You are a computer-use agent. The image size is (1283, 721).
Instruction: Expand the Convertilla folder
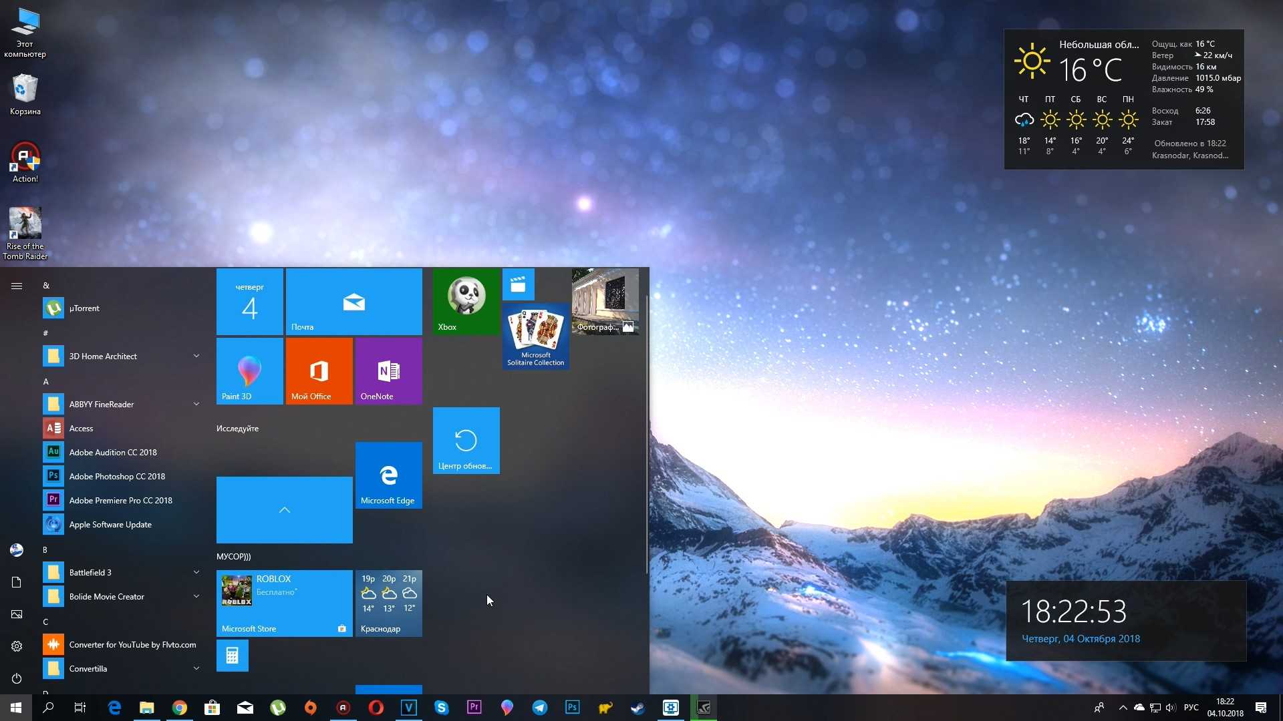120,669
